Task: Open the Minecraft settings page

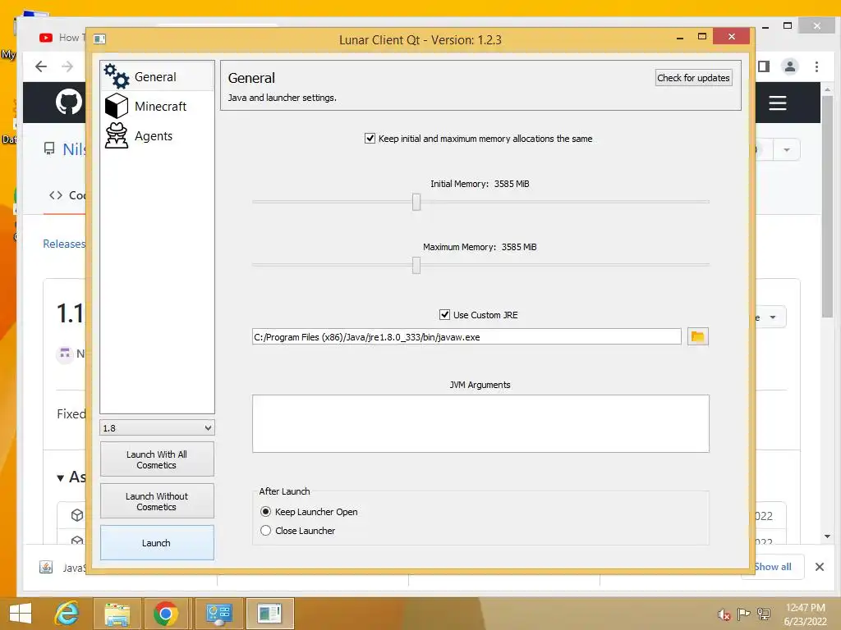Action: coord(157,106)
